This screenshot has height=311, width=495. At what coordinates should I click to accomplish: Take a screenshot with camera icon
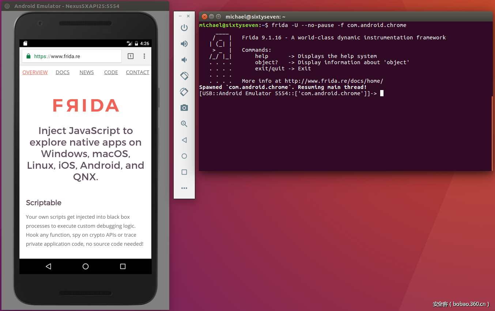point(184,108)
